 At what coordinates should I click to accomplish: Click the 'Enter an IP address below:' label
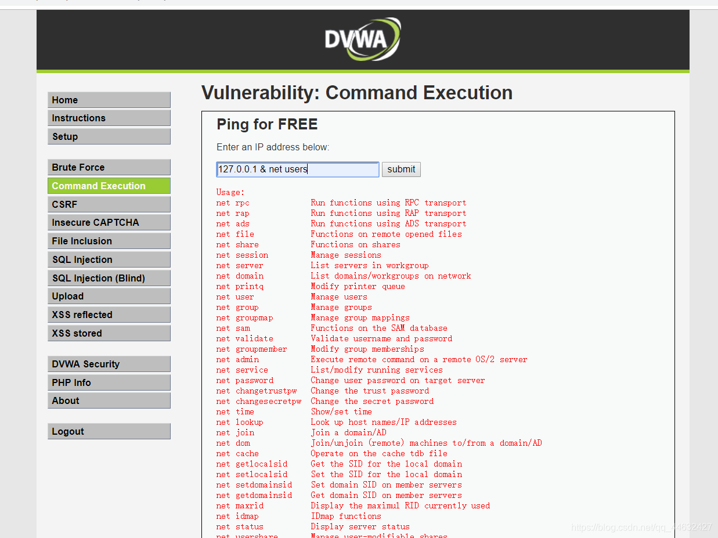click(273, 147)
